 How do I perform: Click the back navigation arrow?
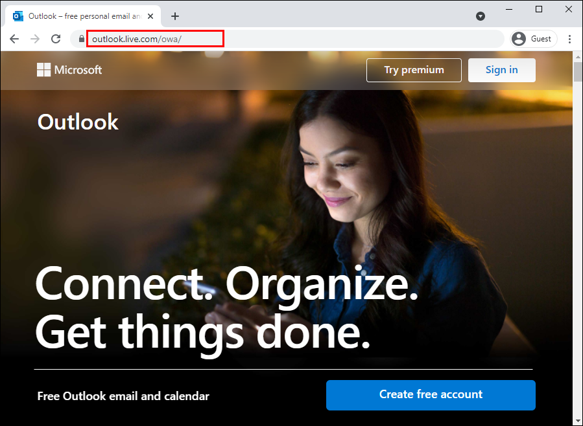pos(14,39)
